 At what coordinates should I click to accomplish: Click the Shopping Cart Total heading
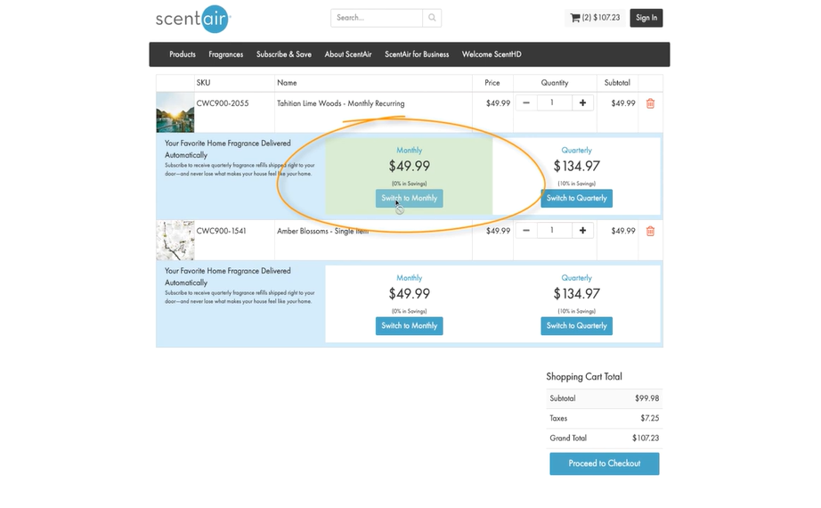(x=584, y=376)
